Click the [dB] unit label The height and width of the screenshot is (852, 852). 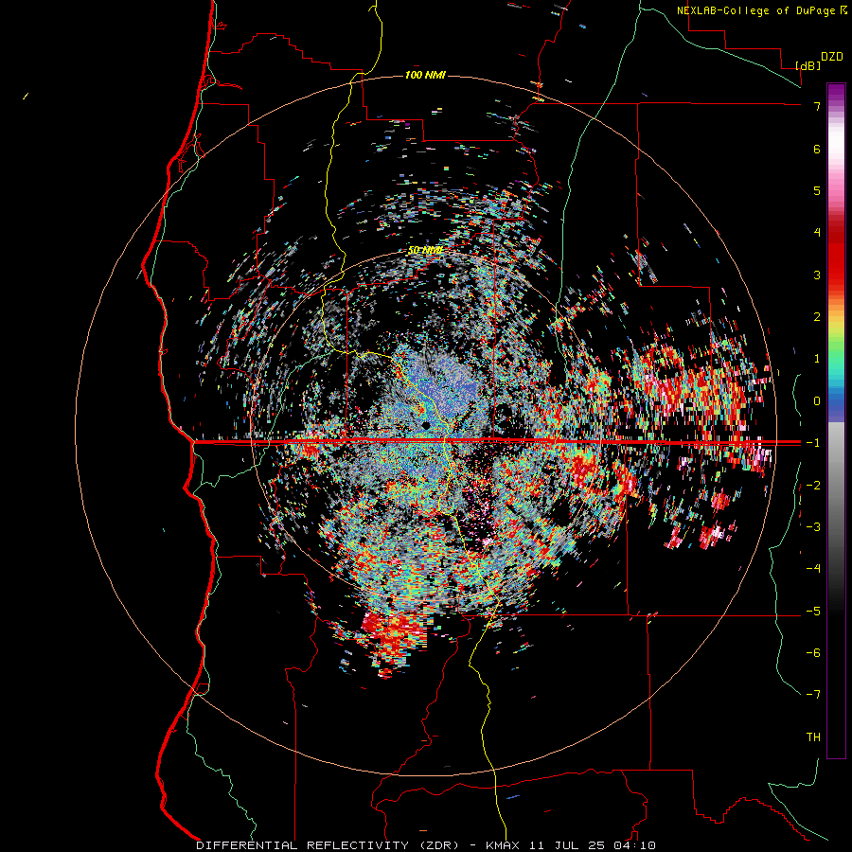(808, 65)
